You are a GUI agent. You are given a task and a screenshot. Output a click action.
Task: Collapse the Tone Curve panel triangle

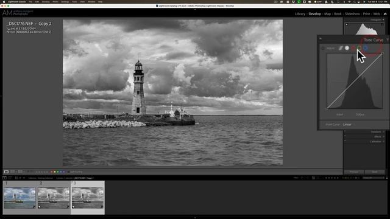[x=388, y=40]
